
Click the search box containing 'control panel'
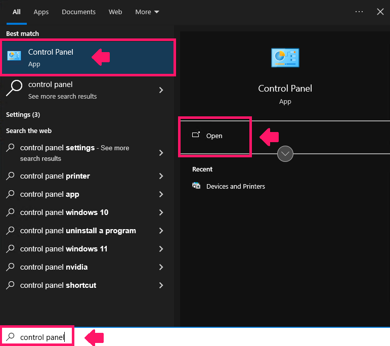[x=195, y=337]
